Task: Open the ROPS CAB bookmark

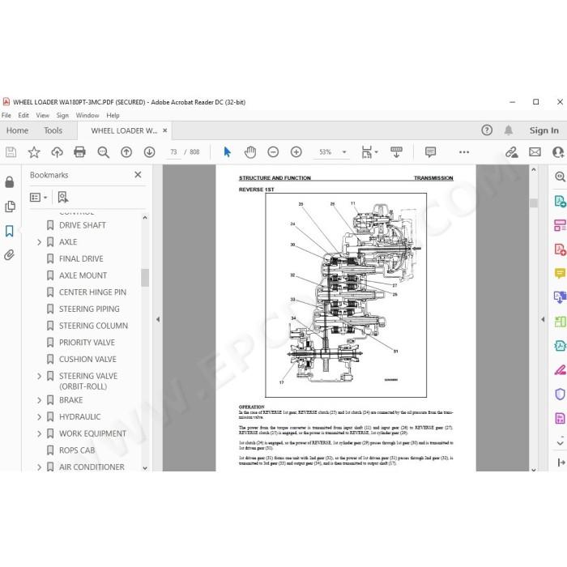Action: 77,450
